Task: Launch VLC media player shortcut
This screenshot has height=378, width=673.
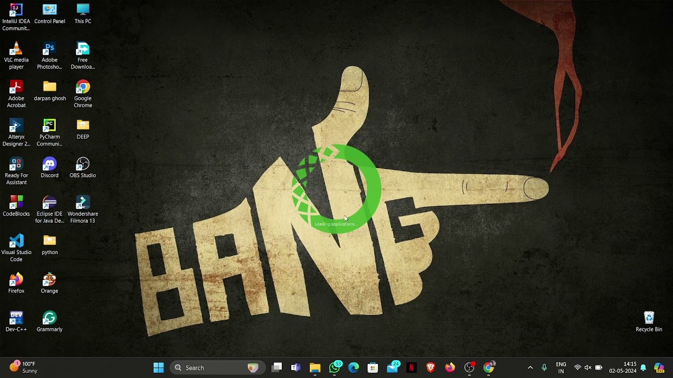Action: coord(16,56)
